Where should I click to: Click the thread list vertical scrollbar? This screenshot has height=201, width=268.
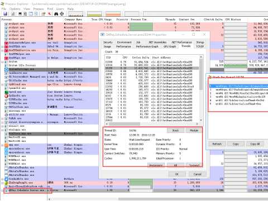201,74
